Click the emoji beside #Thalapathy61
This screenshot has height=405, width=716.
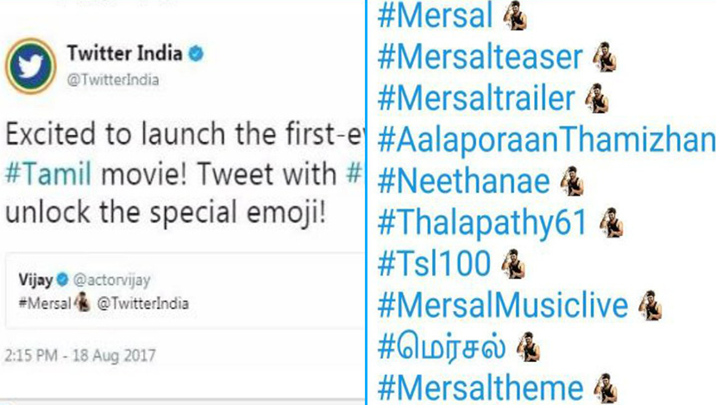[612, 222]
